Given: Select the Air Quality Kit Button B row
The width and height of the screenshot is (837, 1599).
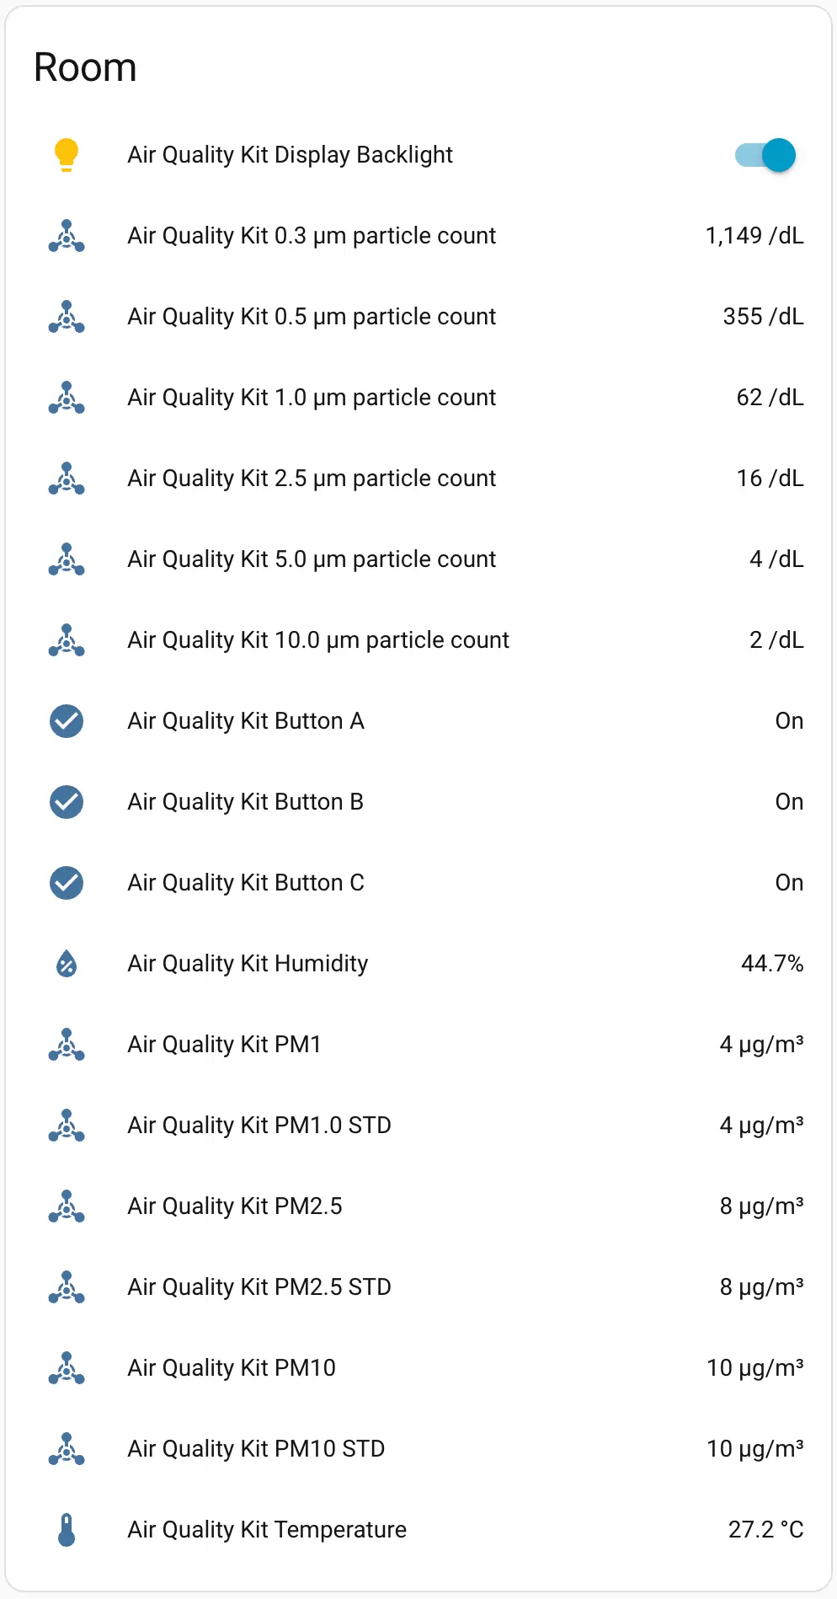Looking at the screenshot, I should pyautogui.click(x=245, y=802).
